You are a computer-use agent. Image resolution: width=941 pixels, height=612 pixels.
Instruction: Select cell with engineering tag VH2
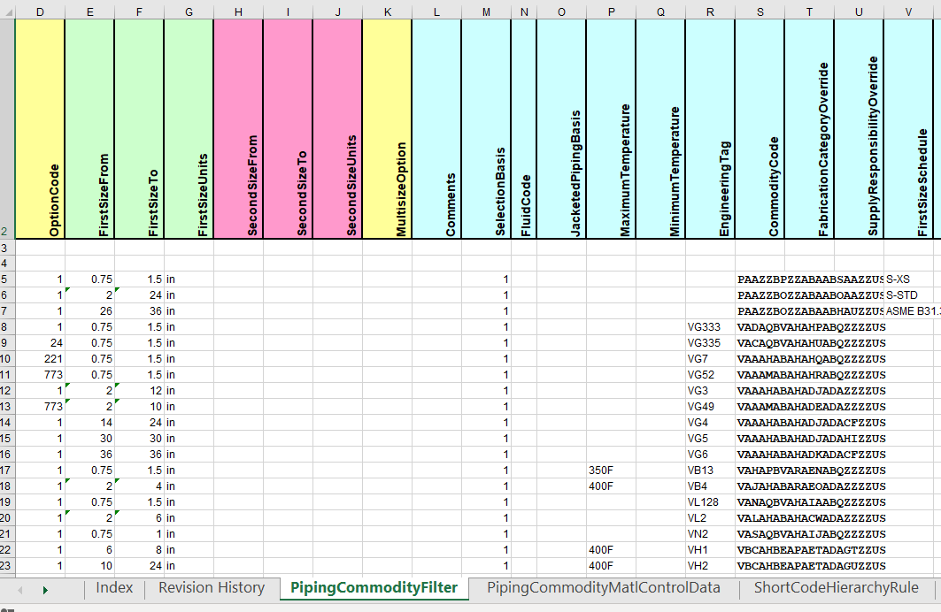(710, 566)
